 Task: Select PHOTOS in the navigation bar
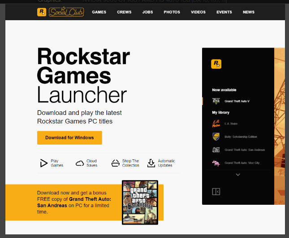pos(172,12)
